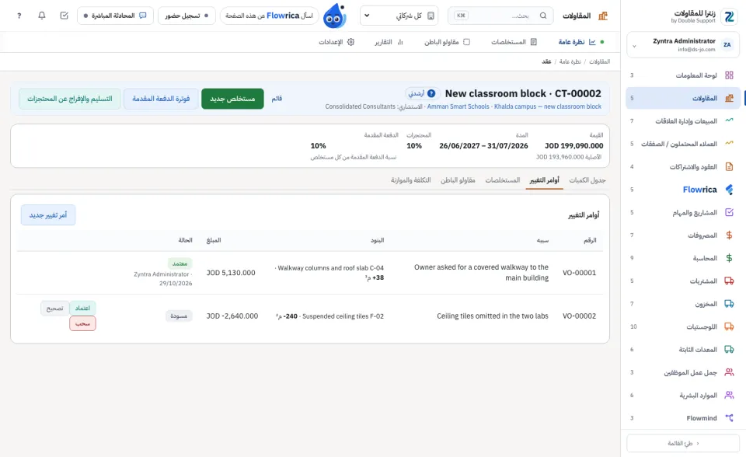Click the notifications bell icon

(x=42, y=16)
